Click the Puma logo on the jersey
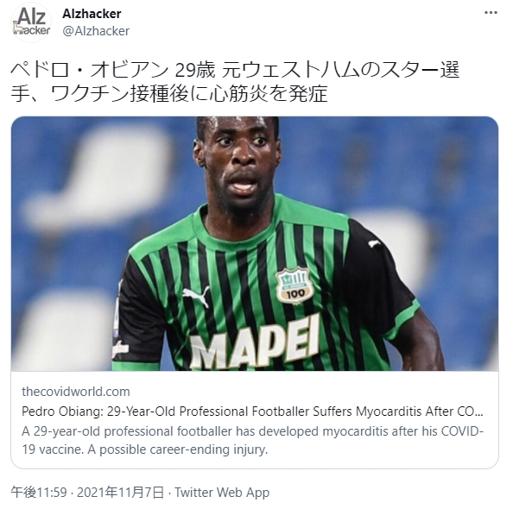This screenshot has height=509, width=513. point(196,296)
